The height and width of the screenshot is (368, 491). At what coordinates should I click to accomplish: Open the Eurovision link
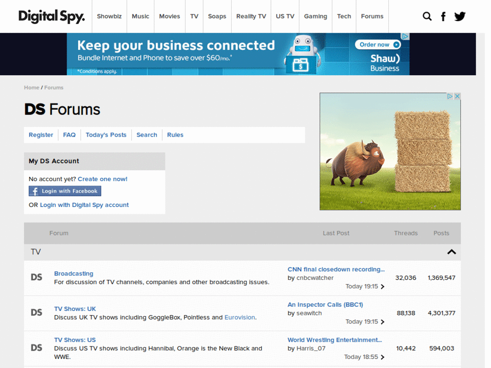pos(240,317)
